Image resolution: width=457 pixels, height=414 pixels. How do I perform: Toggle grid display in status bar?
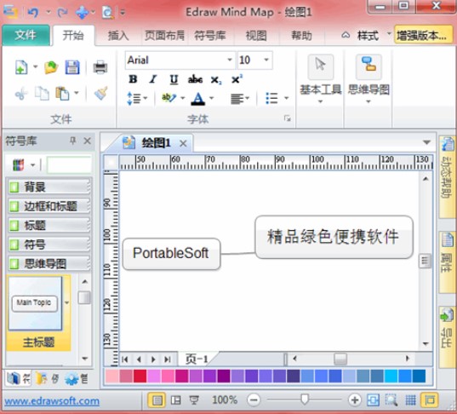point(410,400)
